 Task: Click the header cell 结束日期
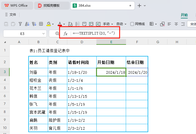[x=137, y=62]
